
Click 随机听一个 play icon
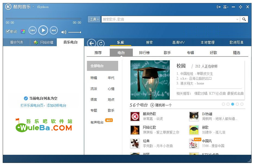152,105
